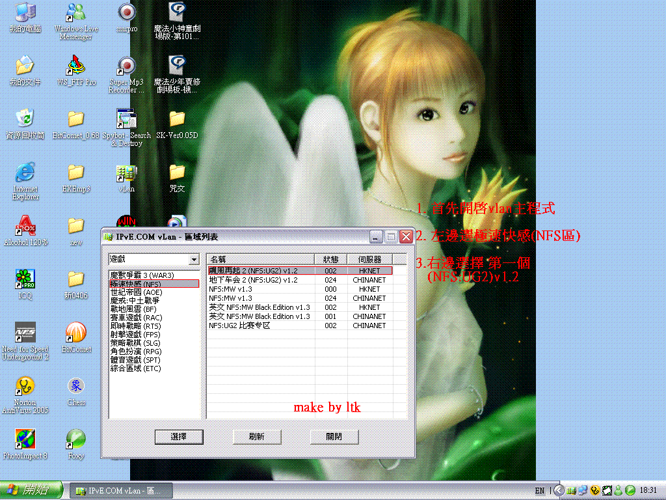Select 射擊遊戲 (FPS) category
666x500 pixels.
click(135, 335)
